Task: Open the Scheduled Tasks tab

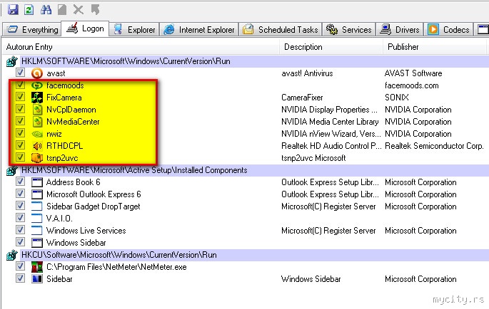Action: [280, 30]
